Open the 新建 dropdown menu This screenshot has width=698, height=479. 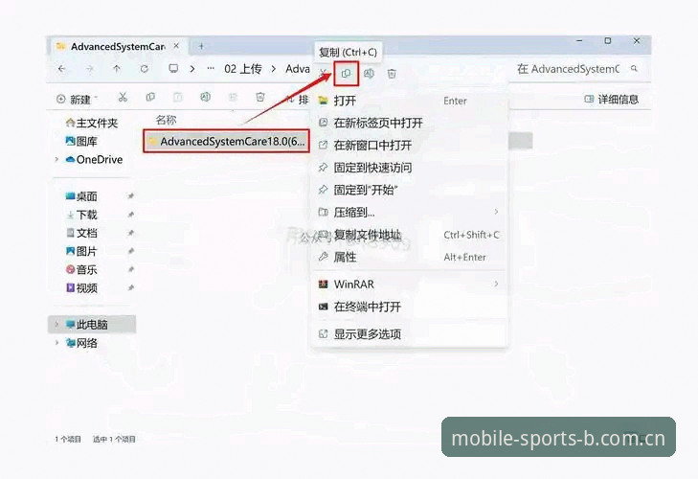coord(78,99)
